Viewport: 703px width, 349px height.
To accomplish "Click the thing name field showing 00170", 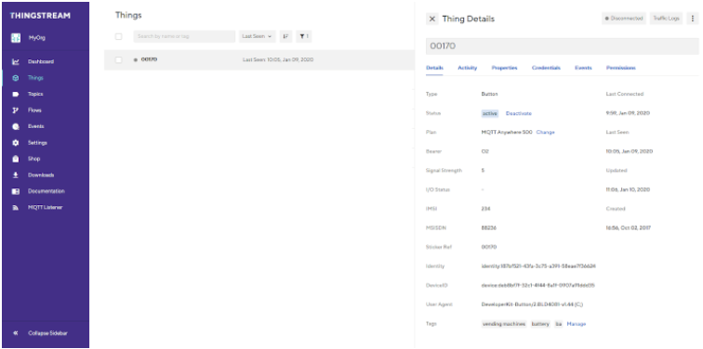I will [x=563, y=46].
